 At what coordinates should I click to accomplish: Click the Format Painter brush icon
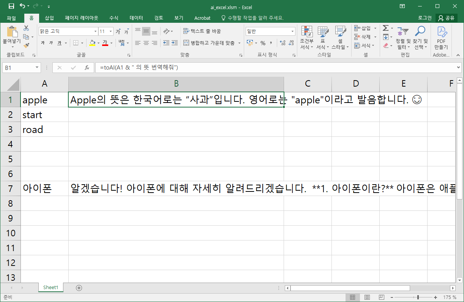tap(26, 45)
